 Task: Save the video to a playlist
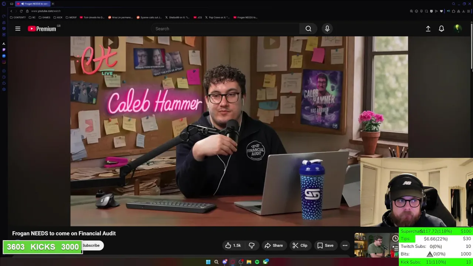click(325, 245)
